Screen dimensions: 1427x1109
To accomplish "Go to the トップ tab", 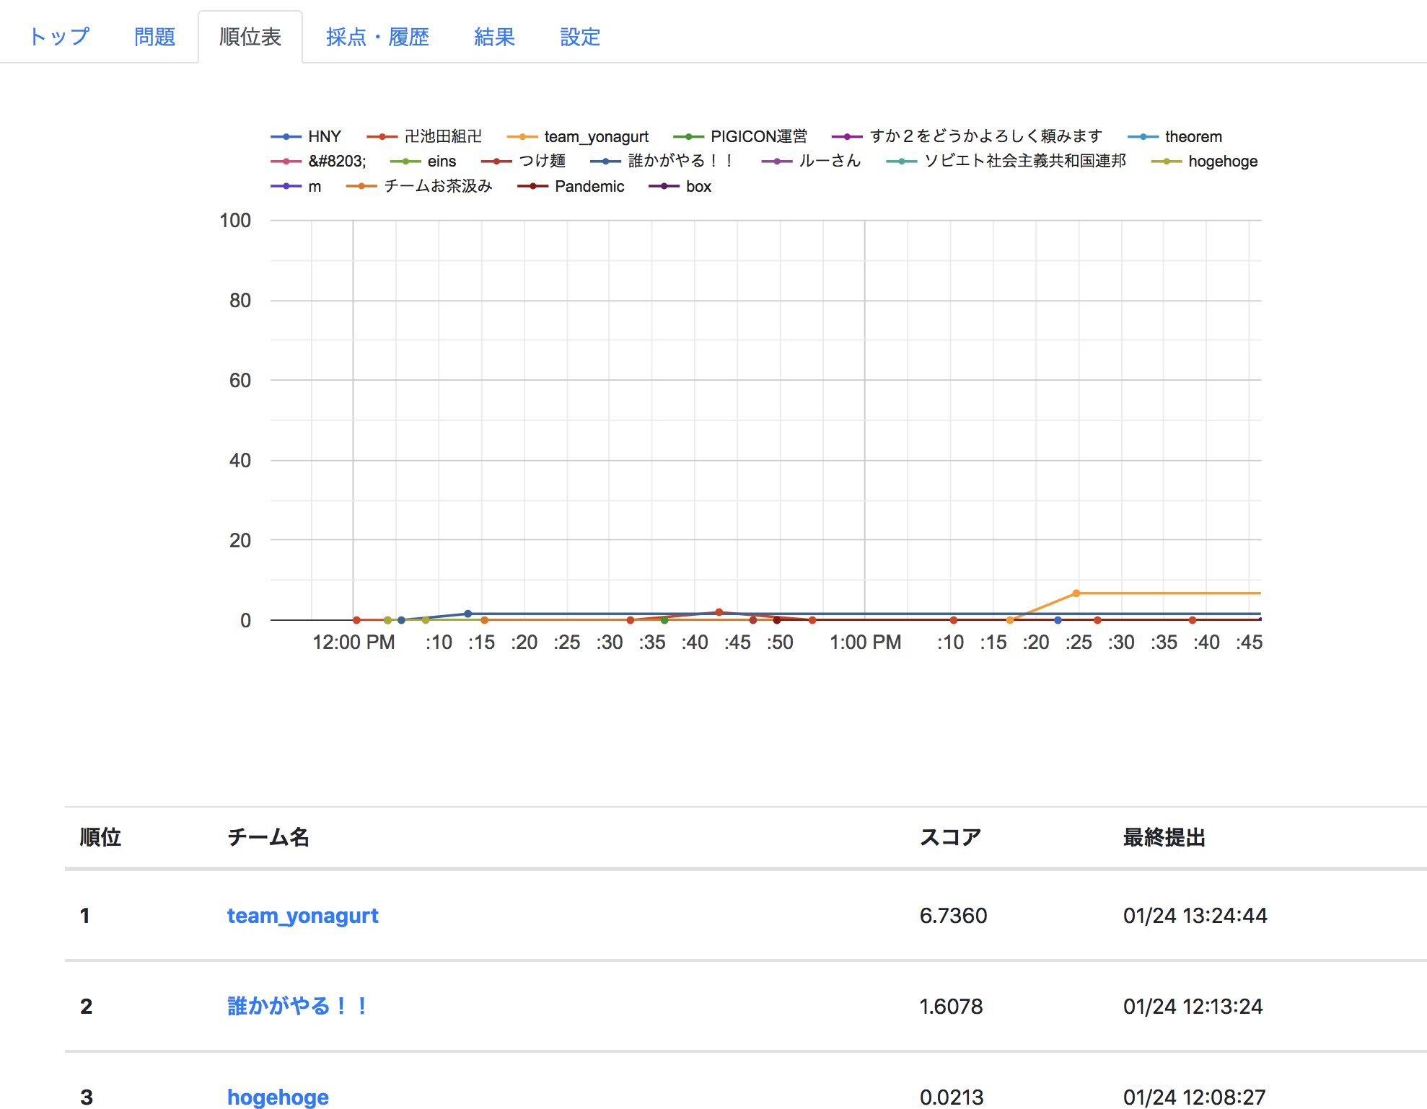I will point(59,36).
